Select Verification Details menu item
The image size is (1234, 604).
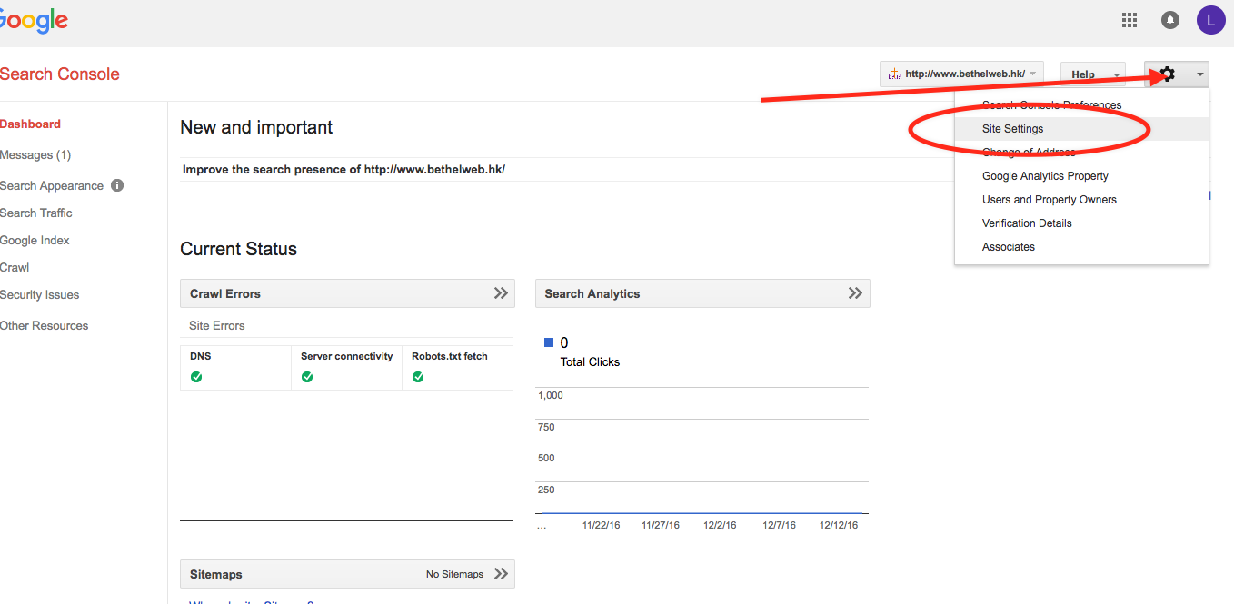[x=1081, y=223]
